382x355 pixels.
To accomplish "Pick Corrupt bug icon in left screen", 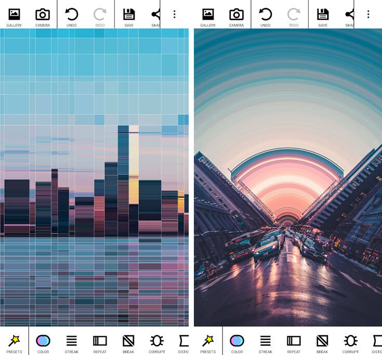I will (x=156, y=343).
